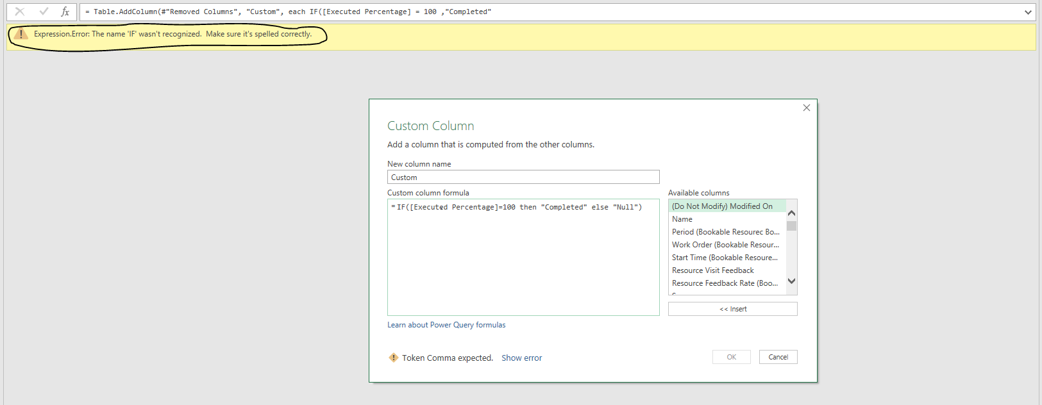
Task: Click the New column name field
Action: [x=523, y=178]
